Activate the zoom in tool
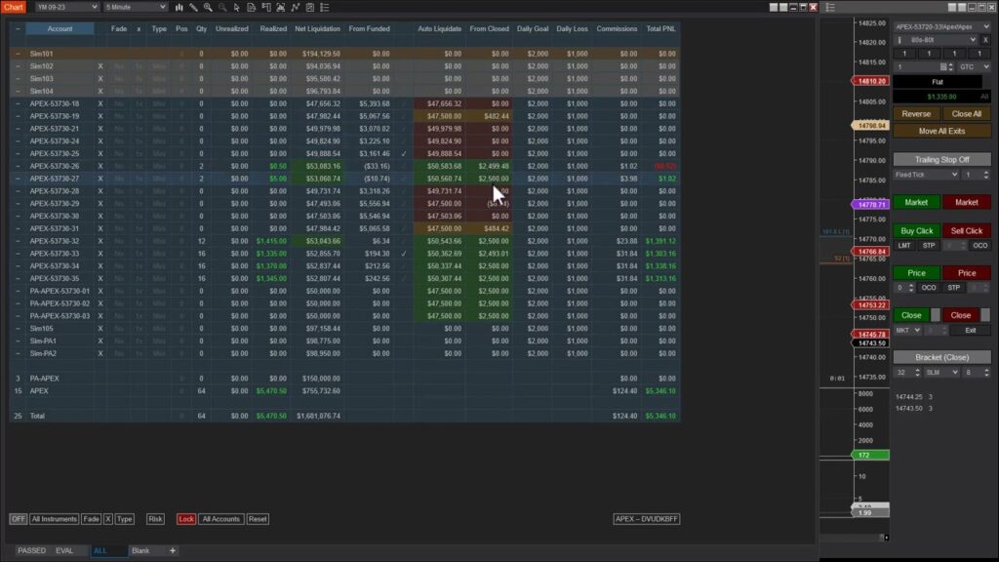This screenshot has width=999, height=562. (207, 8)
